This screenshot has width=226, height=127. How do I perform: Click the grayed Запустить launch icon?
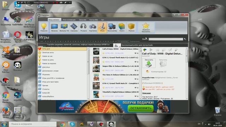point(163,63)
